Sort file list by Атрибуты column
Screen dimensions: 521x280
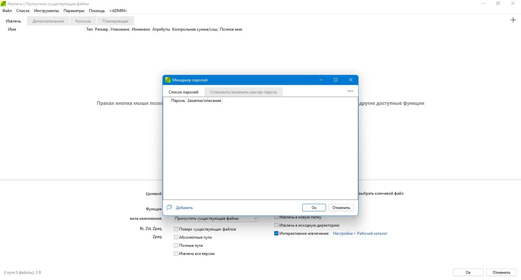tap(161, 29)
